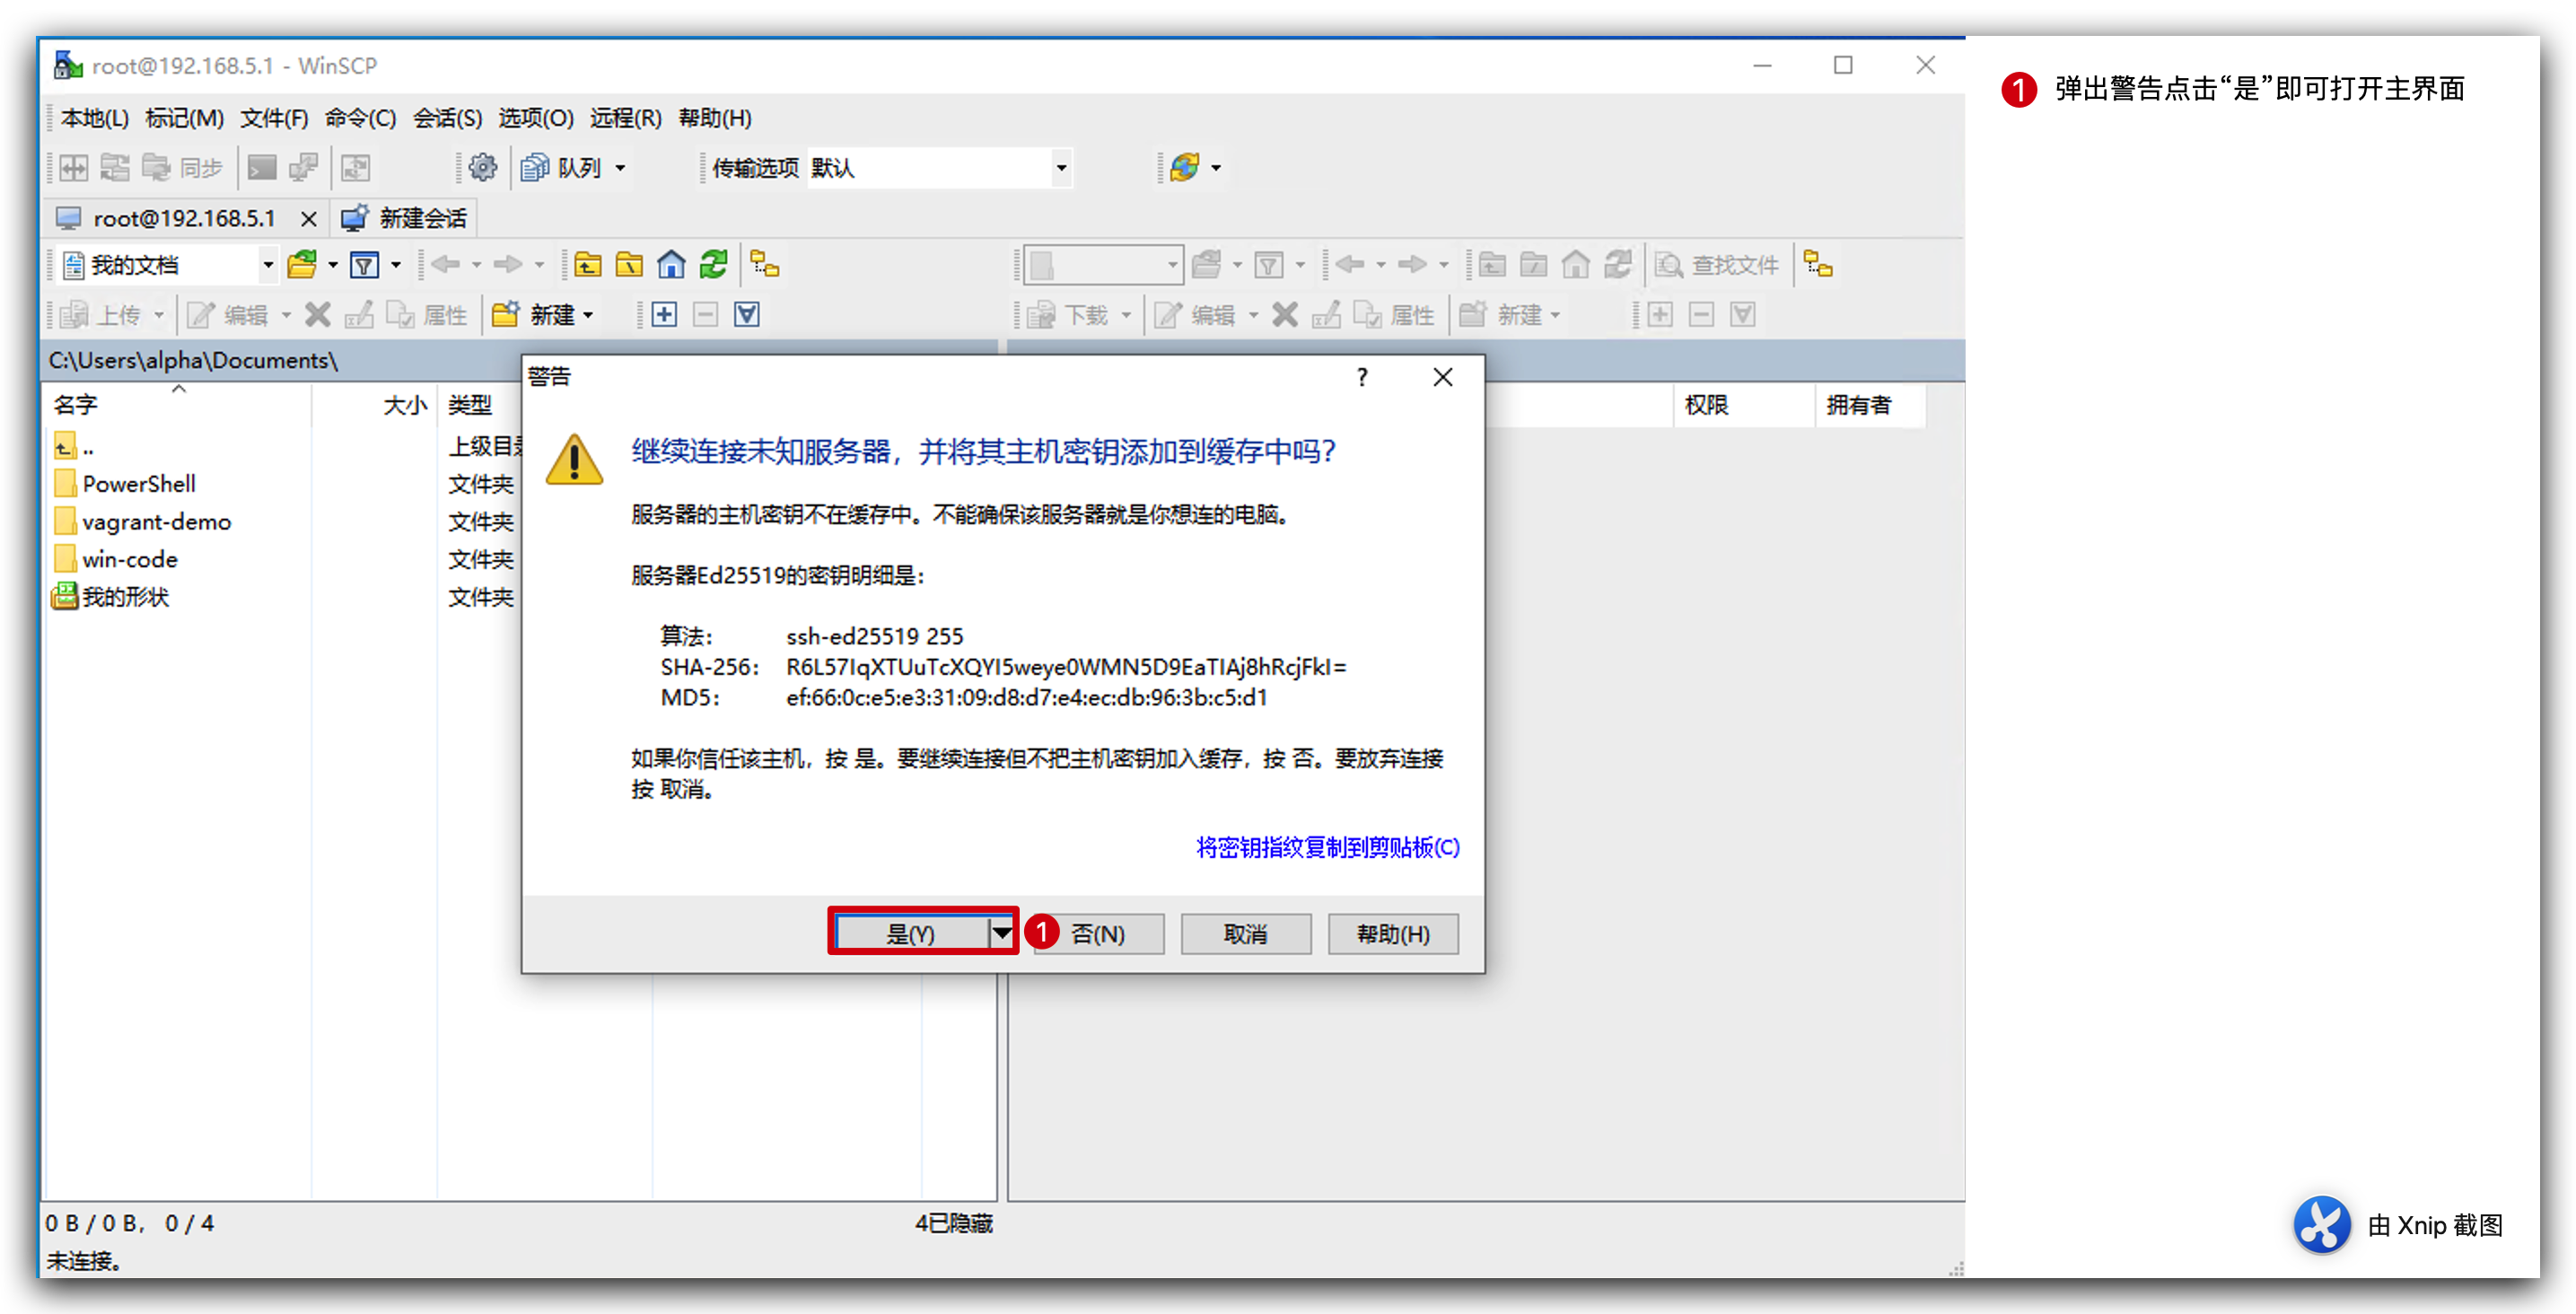Click the 查找文件 find files button

pos(1717,265)
